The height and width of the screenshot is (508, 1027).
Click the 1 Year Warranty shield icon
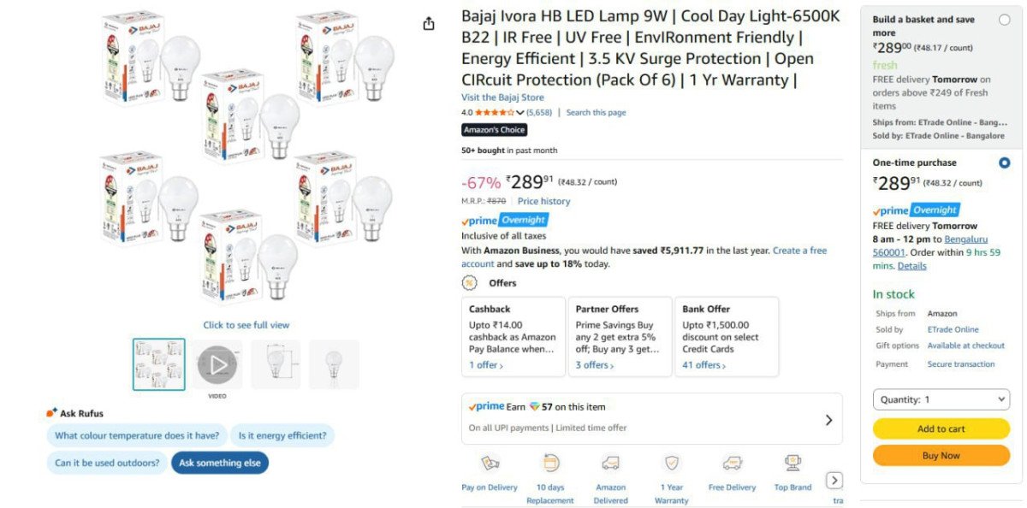coord(672,464)
